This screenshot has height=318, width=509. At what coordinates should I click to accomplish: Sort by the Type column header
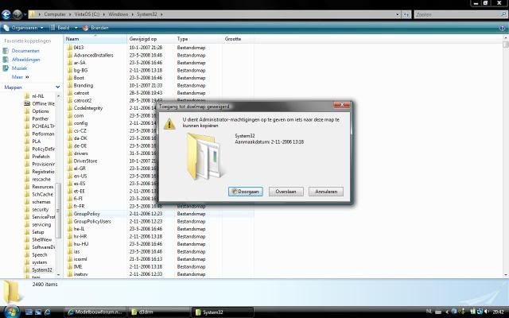coord(198,39)
